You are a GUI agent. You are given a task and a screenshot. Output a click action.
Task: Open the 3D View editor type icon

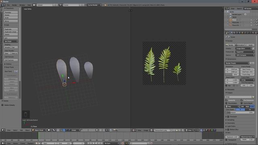3,130
